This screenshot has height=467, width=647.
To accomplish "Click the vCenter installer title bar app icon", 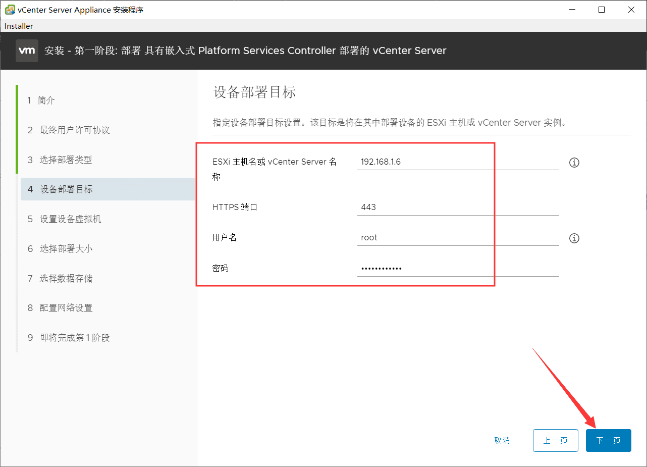I will pyautogui.click(x=10, y=10).
